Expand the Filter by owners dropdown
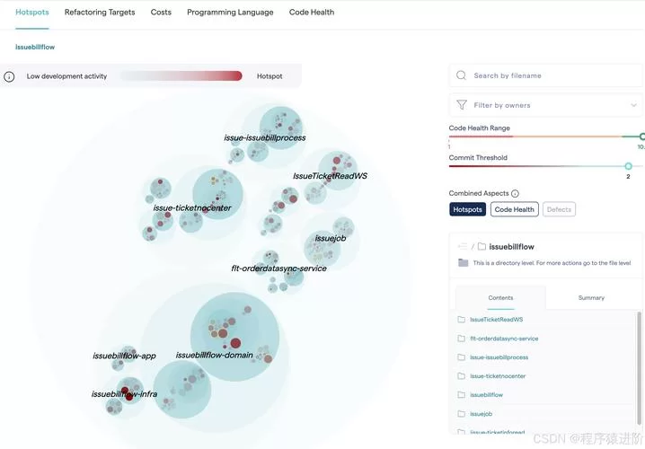The width and height of the screenshot is (645, 449). pos(633,105)
